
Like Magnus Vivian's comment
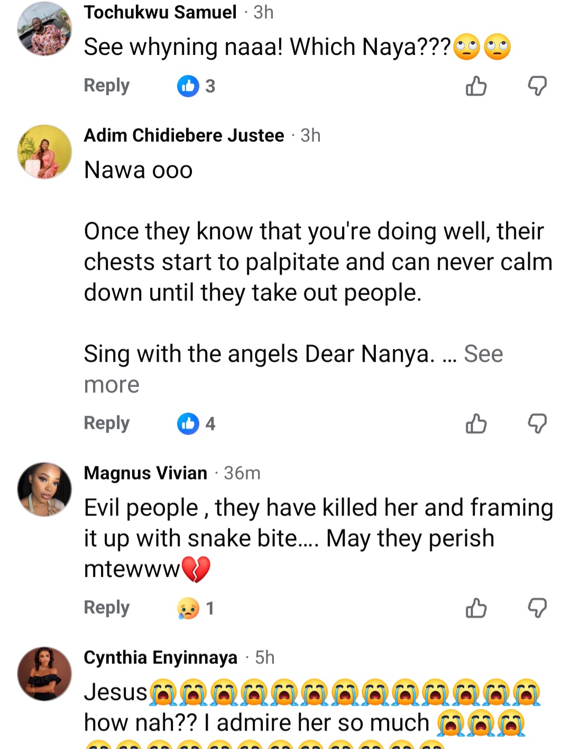click(476, 608)
